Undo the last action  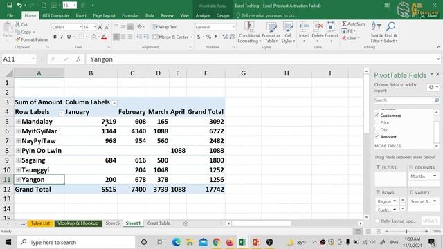(19, 5)
